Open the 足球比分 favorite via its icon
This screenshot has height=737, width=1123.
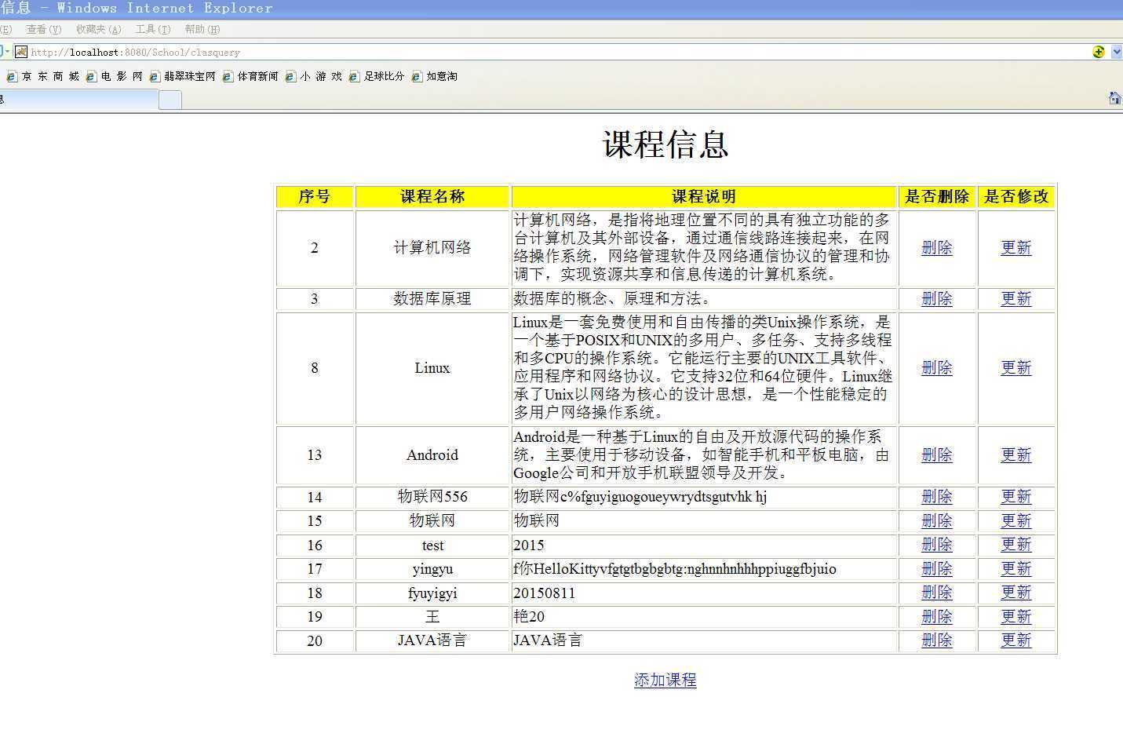coord(354,76)
